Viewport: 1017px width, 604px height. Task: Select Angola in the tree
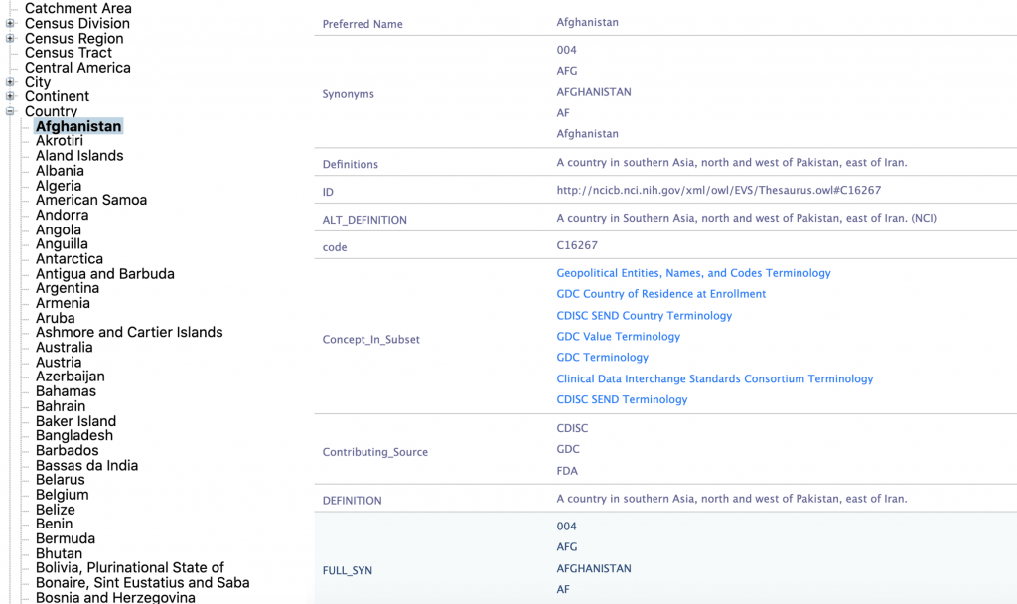click(x=59, y=229)
